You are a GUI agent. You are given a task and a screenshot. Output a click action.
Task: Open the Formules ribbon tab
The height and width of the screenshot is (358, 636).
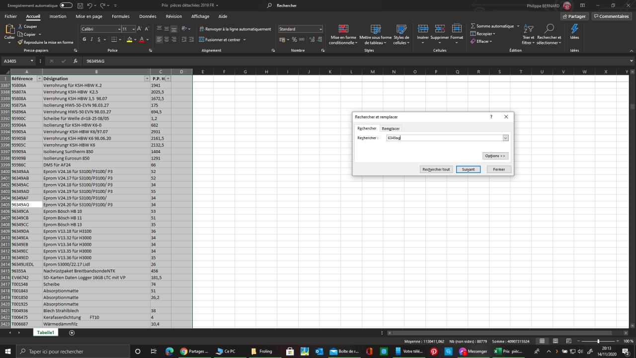120,16
